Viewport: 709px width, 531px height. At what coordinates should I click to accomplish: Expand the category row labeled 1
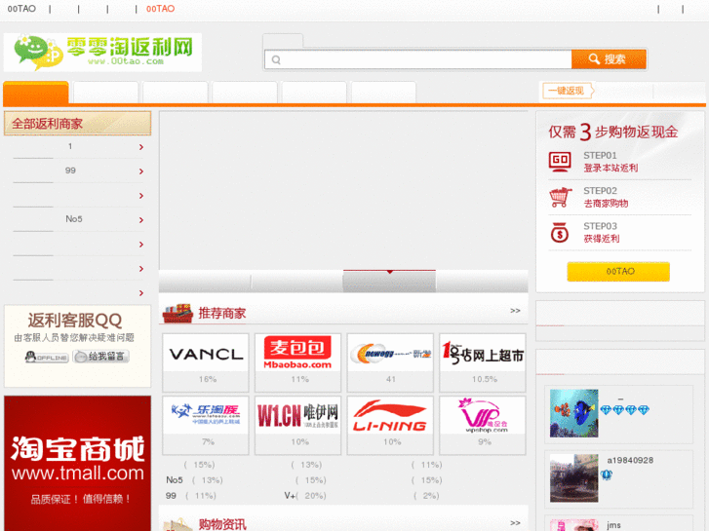(79, 146)
